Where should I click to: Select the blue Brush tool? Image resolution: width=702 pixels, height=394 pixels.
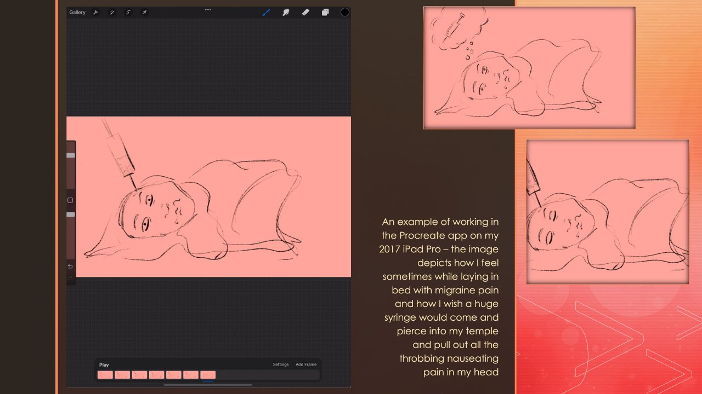tap(267, 12)
